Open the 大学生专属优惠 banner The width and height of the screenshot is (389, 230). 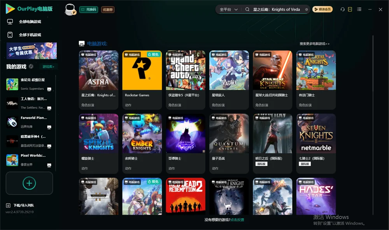pyautogui.click(x=32, y=51)
